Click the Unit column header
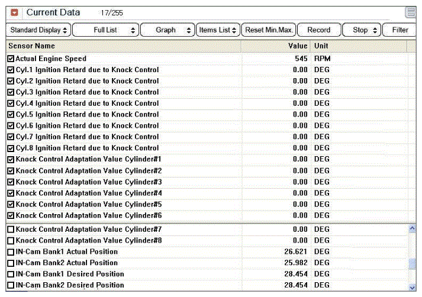422x297 pixels. point(359,46)
